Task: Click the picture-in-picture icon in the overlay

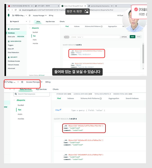Action: (86, 11)
